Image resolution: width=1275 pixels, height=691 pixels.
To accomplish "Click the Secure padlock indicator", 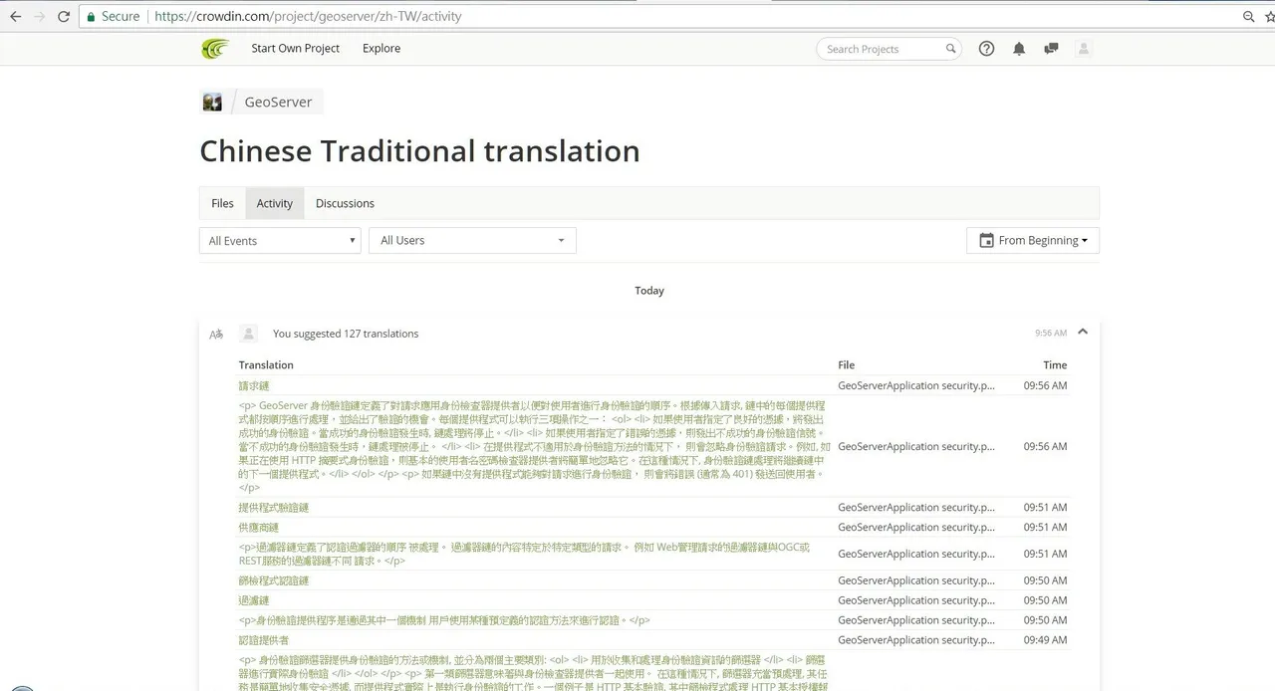I will pos(113,17).
